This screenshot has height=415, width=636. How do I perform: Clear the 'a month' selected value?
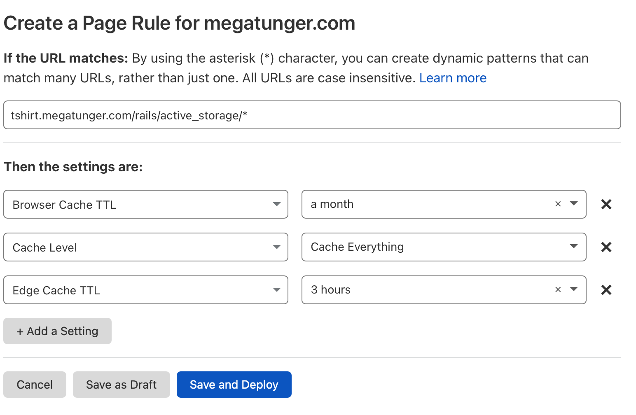(558, 204)
